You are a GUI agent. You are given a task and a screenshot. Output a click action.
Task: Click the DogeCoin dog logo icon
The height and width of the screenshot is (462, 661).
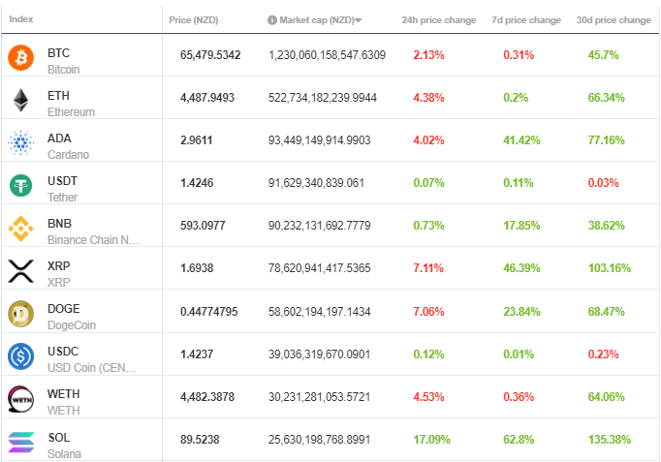pos(20,314)
